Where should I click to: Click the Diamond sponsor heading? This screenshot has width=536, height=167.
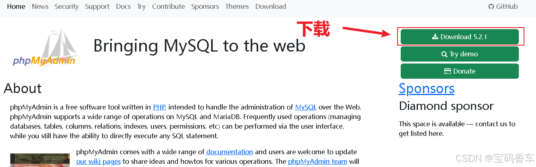[446, 106]
